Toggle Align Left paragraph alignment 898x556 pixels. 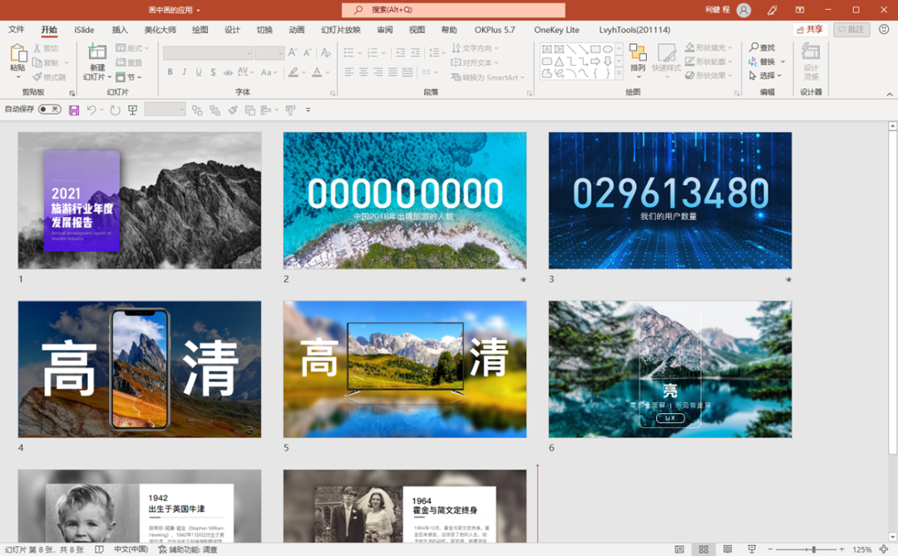click(348, 72)
